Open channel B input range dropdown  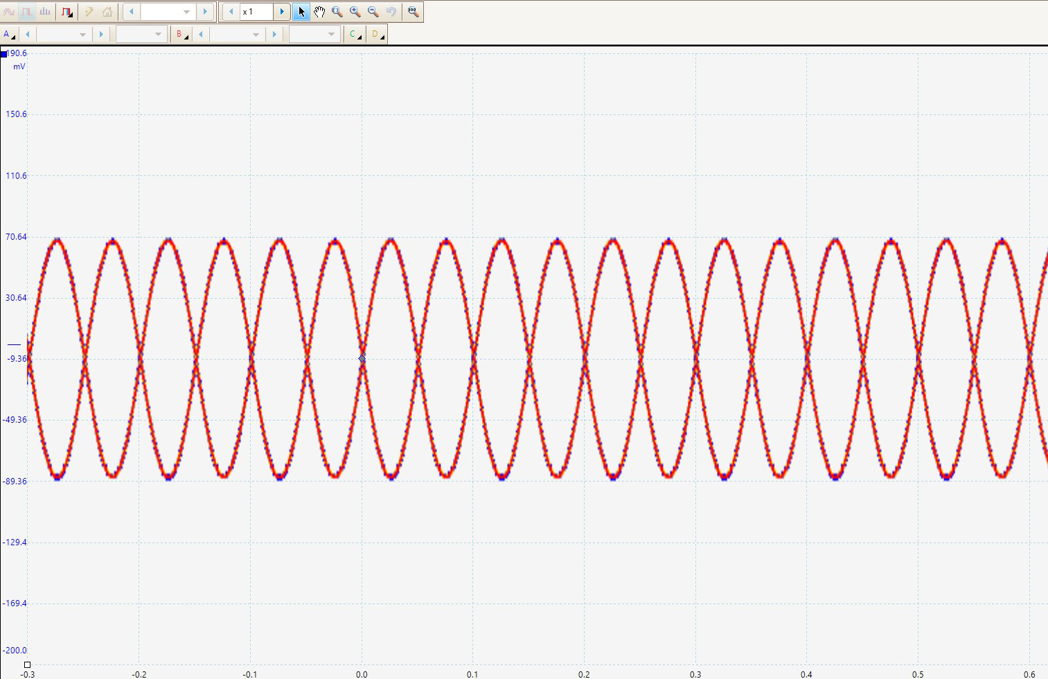[237, 34]
